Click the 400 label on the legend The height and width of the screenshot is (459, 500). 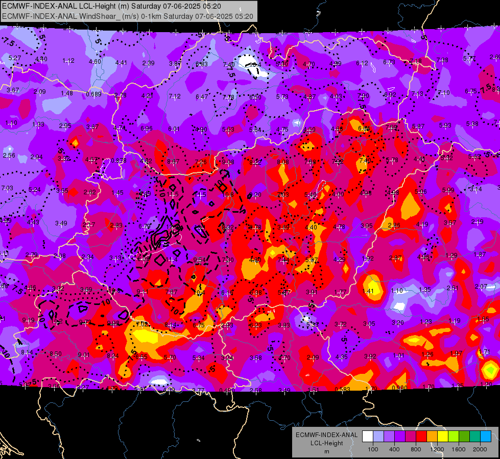pos(394,449)
